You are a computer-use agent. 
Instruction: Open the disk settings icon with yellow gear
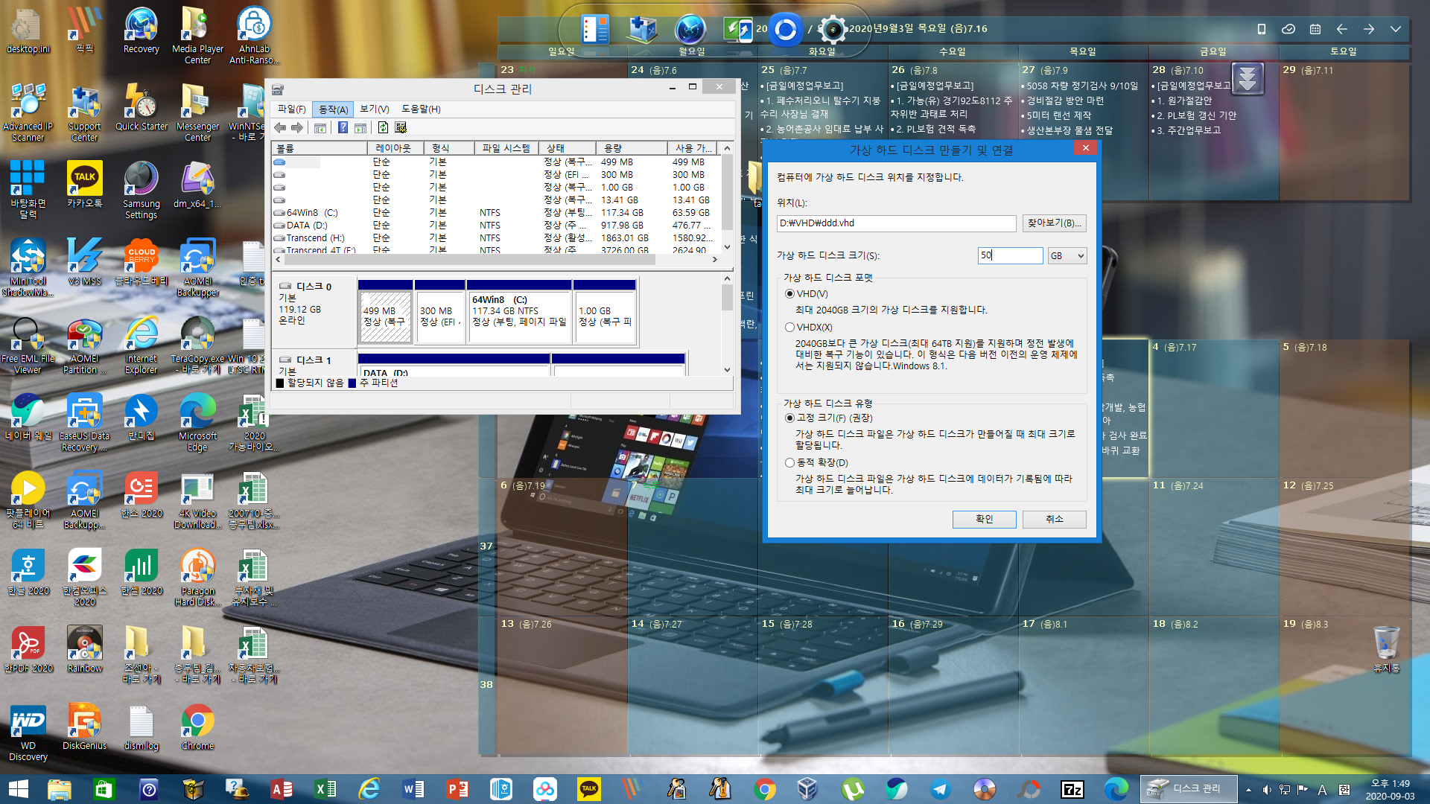pyautogui.click(x=401, y=127)
